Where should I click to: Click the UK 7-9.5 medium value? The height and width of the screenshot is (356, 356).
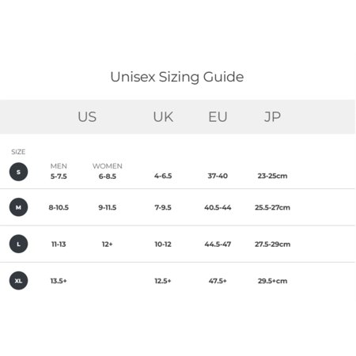pos(163,207)
